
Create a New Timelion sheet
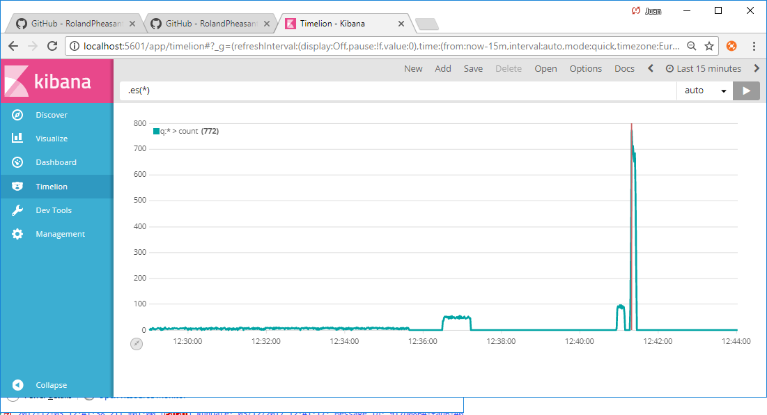click(x=413, y=69)
